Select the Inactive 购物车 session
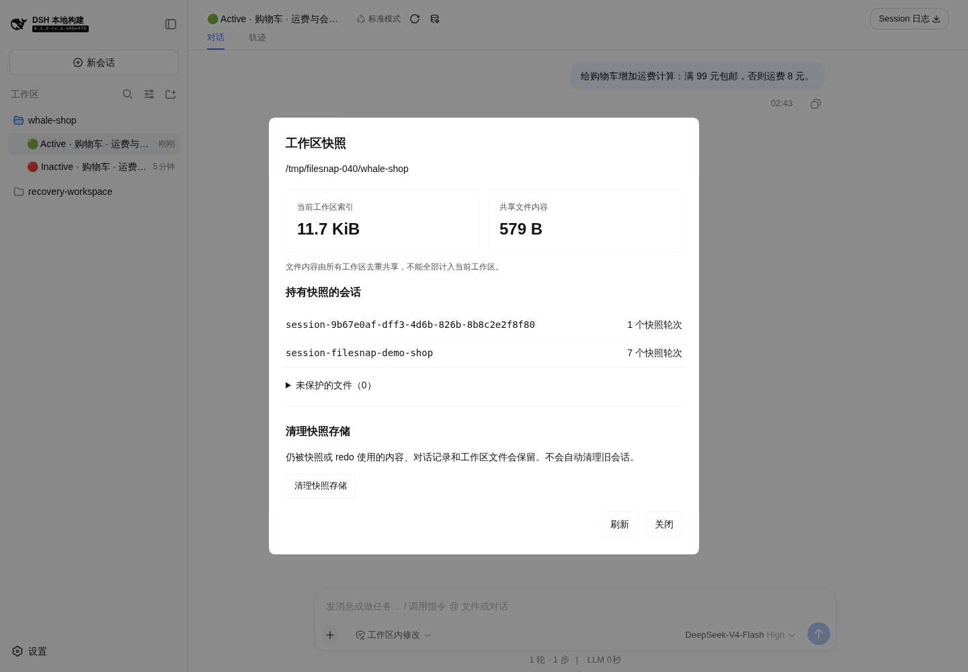 pos(94,167)
